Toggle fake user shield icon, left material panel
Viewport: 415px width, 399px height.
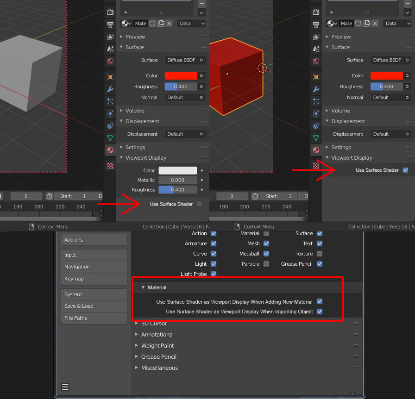pyautogui.click(x=152, y=24)
